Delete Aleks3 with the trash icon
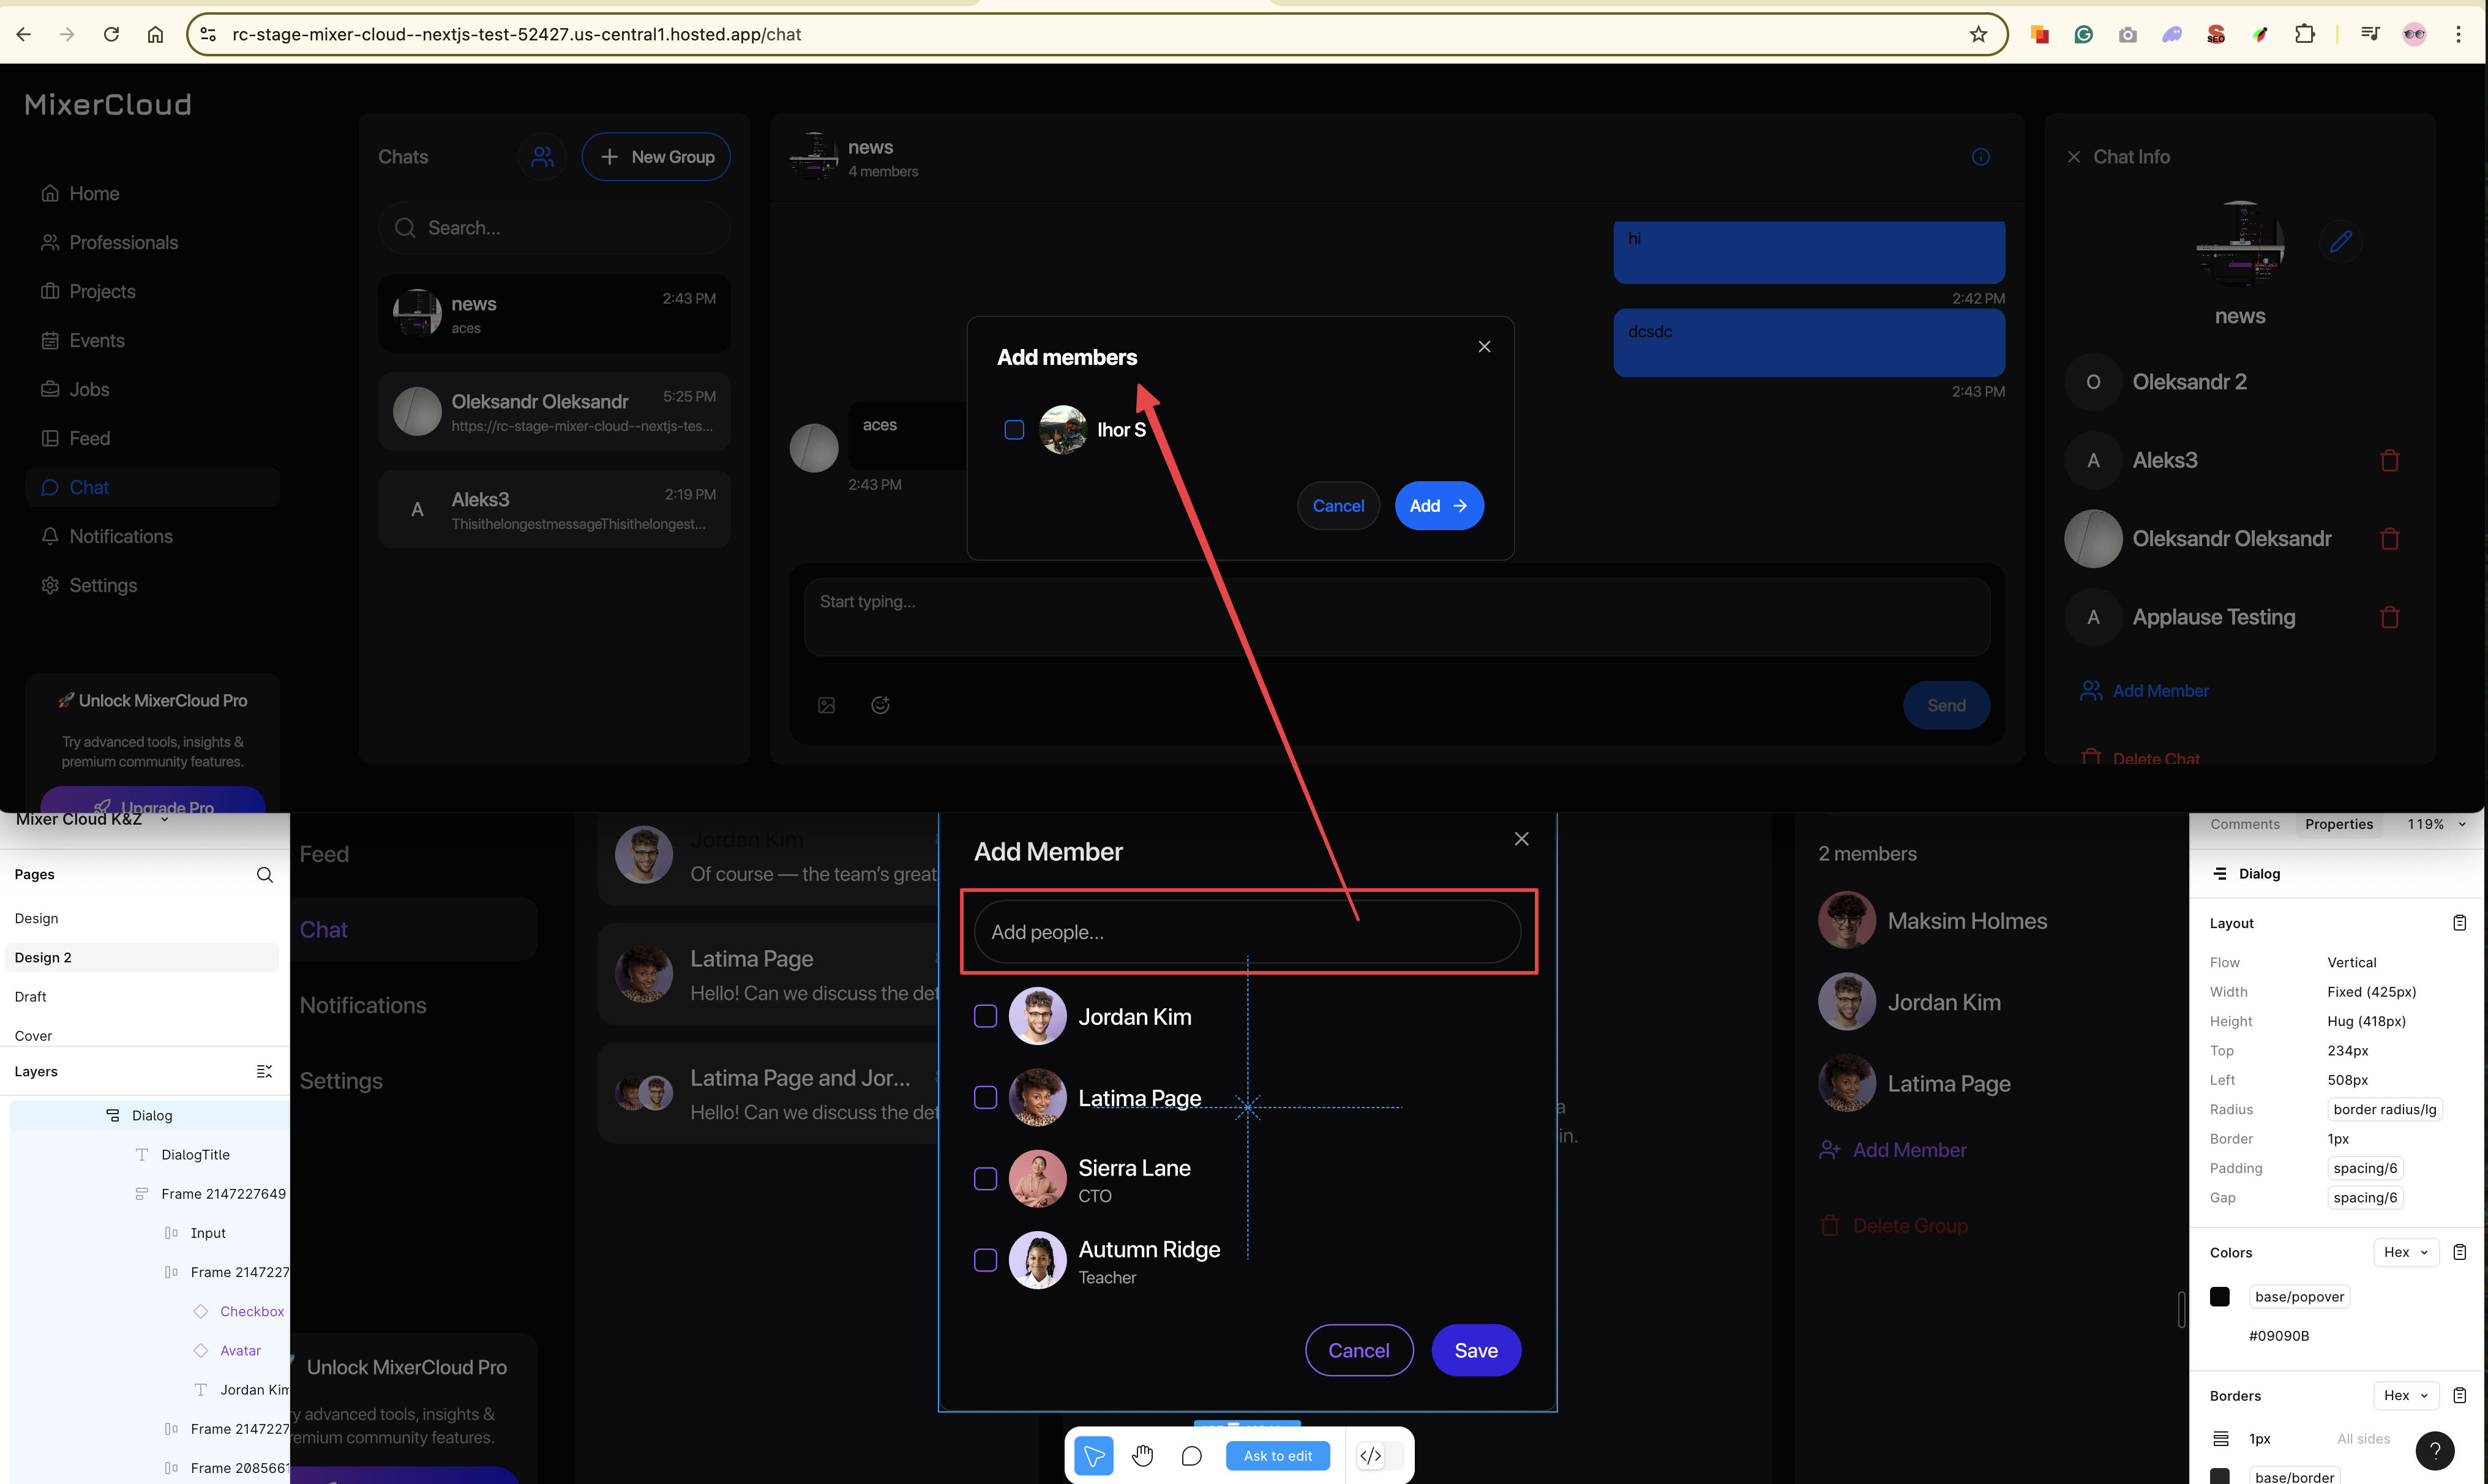2488x1484 pixels. point(2389,460)
